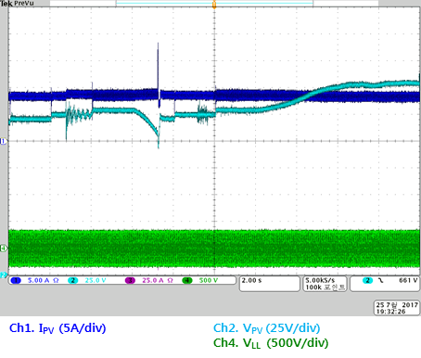Click the 2.00 s timebase readout box
The height and width of the screenshot is (358, 421).
coord(270,284)
